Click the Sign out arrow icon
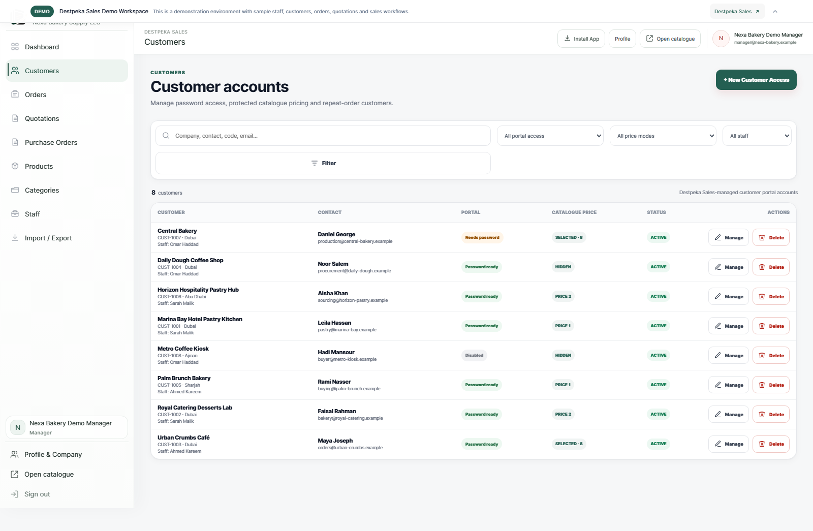 point(15,494)
